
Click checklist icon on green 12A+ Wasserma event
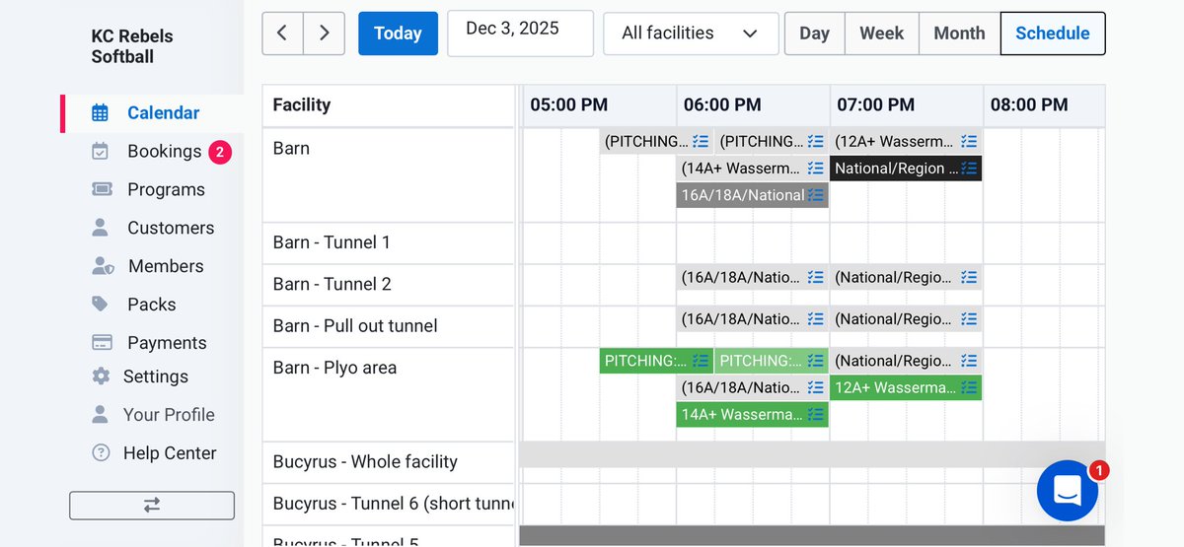[x=969, y=387]
